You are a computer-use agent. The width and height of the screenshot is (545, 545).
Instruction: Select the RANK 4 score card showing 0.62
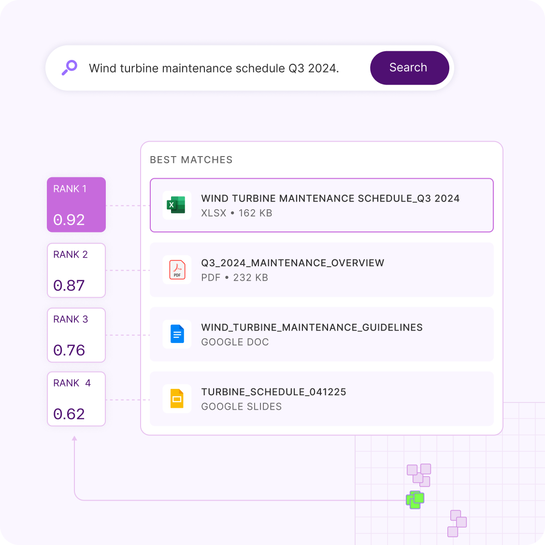pos(76,399)
